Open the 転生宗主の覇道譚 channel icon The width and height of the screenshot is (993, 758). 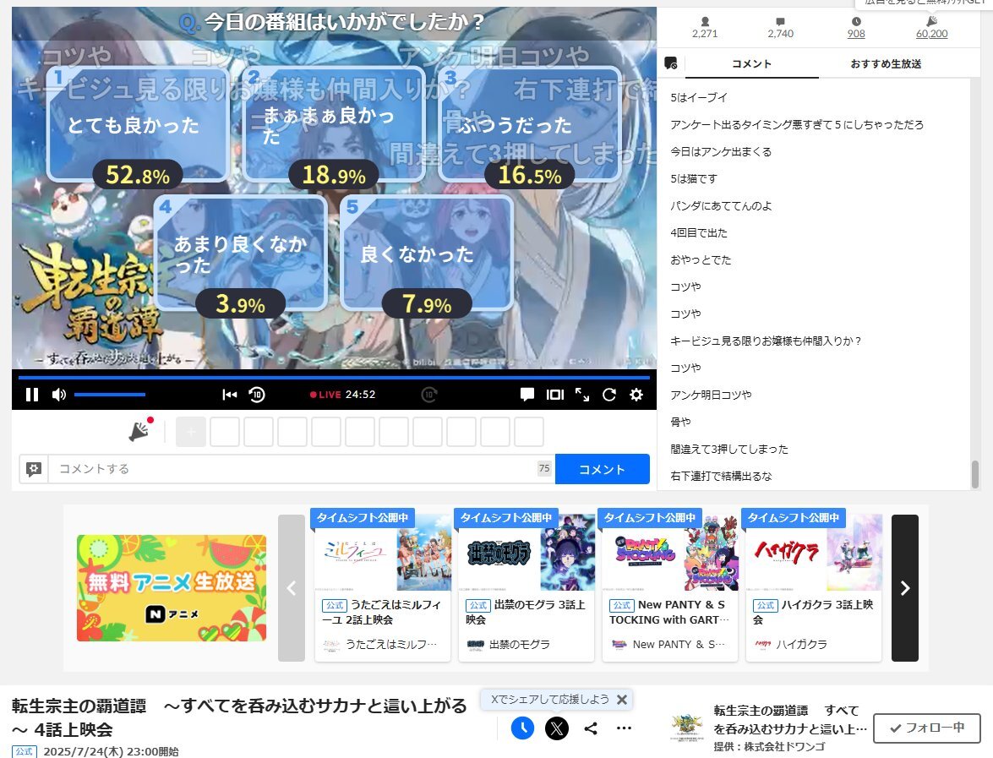[x=687, y=728]
